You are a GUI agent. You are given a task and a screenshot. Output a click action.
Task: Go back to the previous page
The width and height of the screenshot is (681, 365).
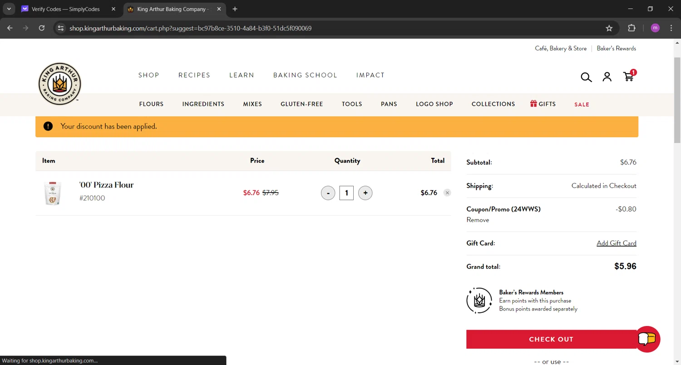[10, 28]
